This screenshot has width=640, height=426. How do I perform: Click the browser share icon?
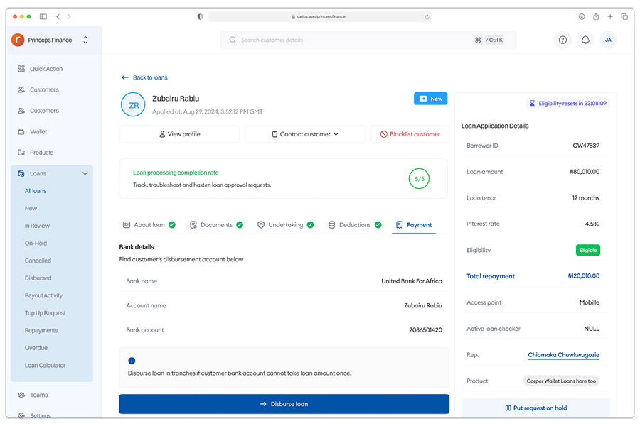[x=596, y=16]
